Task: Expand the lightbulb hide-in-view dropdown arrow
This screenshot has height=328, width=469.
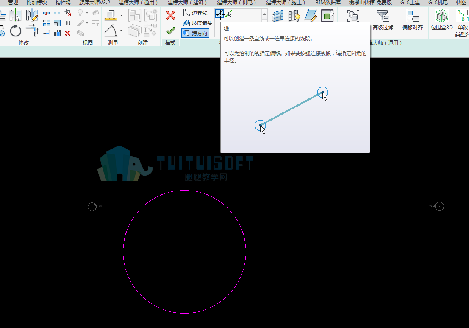Action: click(87, 13)
